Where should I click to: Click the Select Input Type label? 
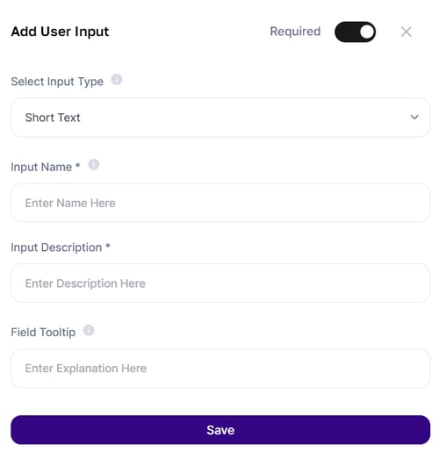coord(57,82)
